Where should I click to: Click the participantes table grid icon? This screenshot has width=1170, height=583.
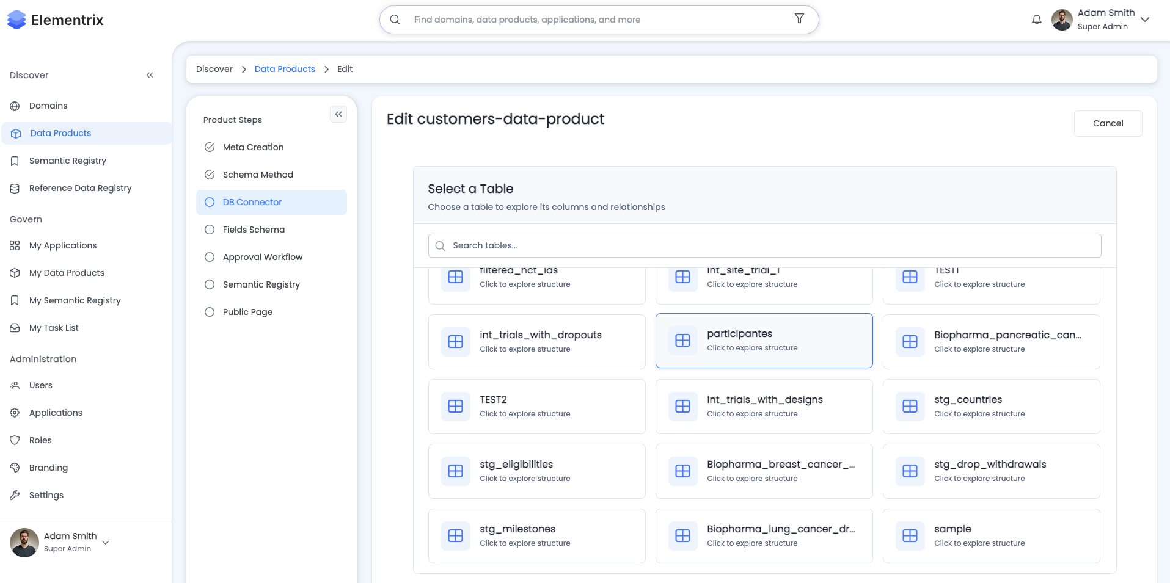click(x=682, y=340)
